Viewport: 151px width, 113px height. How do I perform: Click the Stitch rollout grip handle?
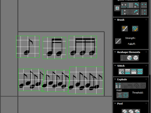(x=146, y=66)
